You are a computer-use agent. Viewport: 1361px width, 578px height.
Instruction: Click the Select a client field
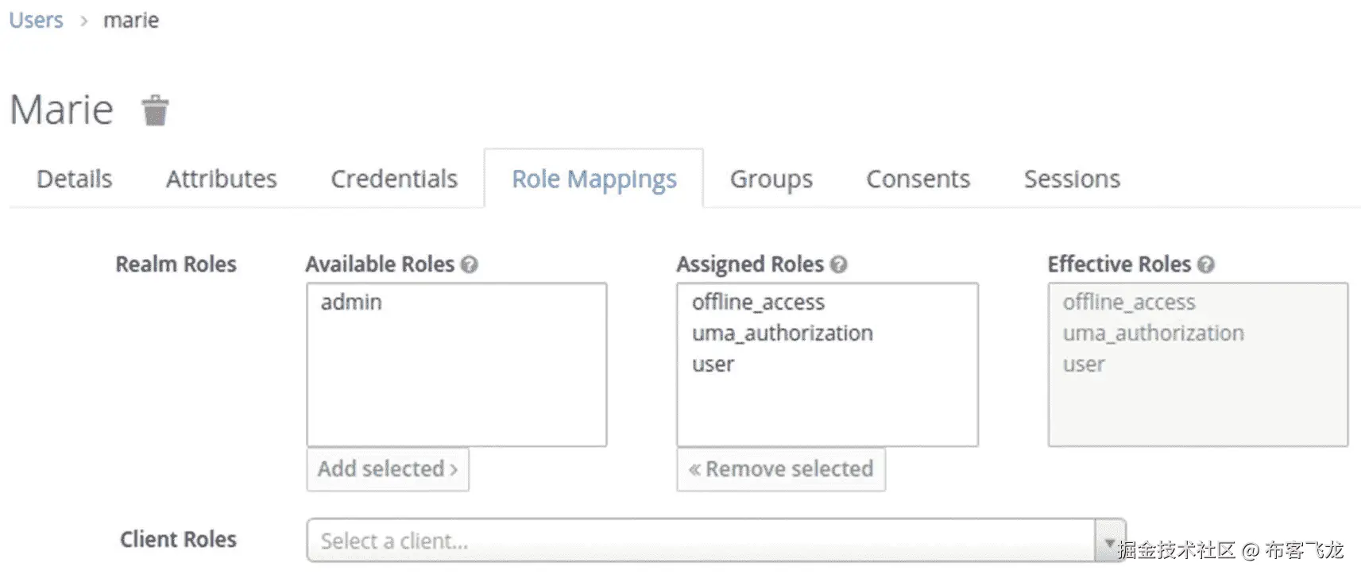pyautogui.click(x=699, y=541)
